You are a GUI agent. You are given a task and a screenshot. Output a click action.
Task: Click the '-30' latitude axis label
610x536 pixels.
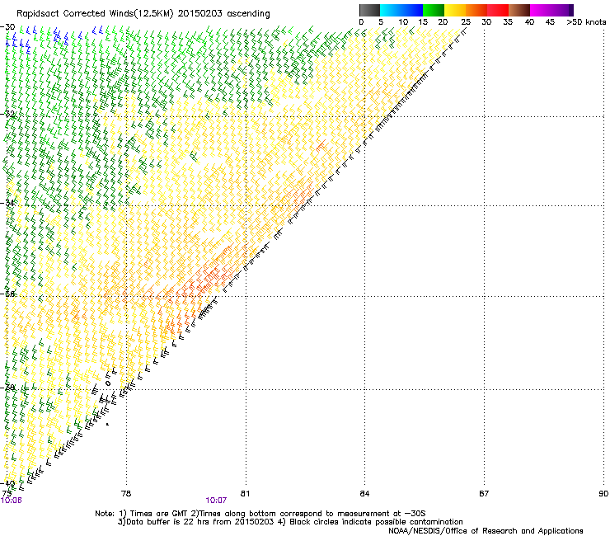7,27
